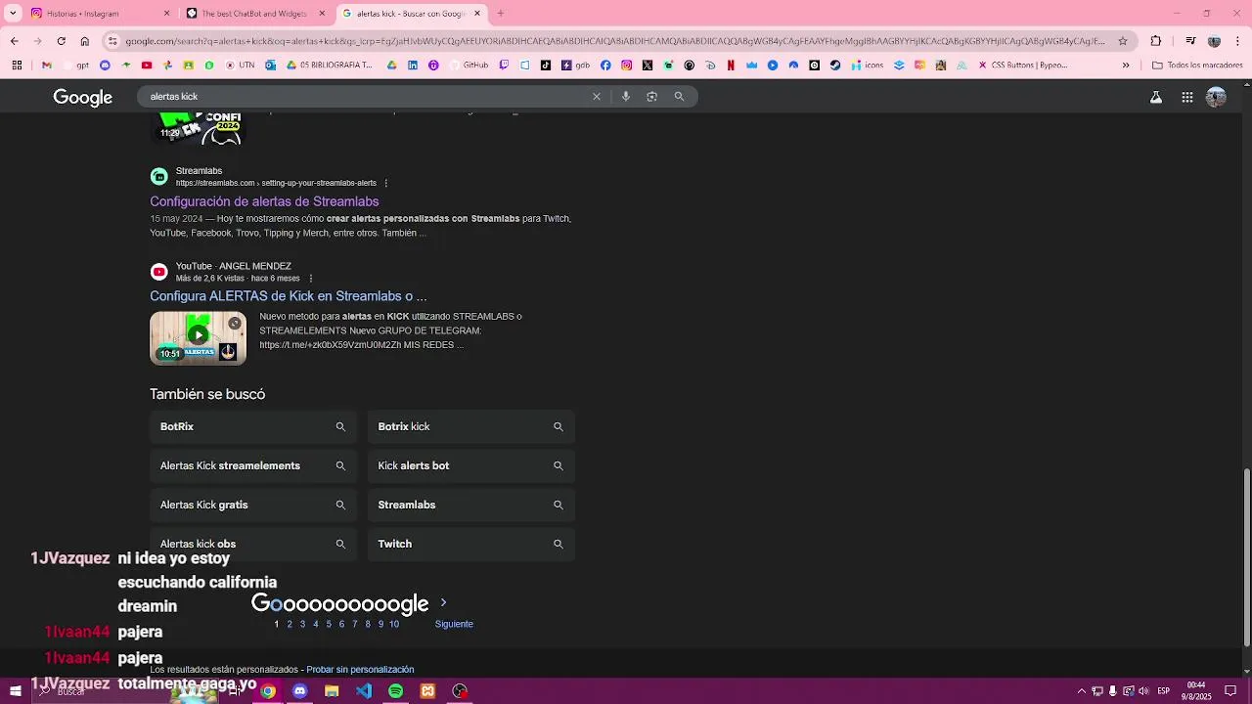Open options menu for the YouTube Angel Mendez result

click(x=311, y=279)
